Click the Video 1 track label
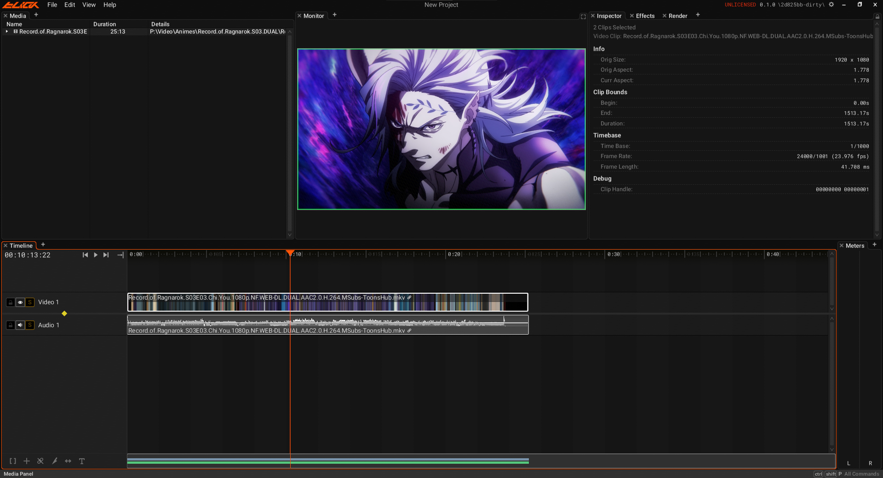The image size is (883, 478). pyautogui.click(x=48, y=302)
